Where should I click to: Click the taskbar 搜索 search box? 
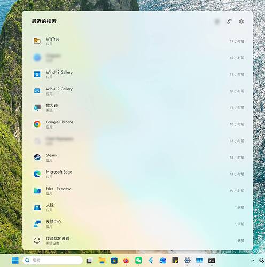tap(53, 261)
